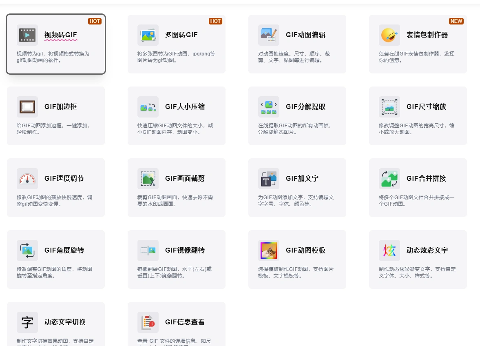Image resolution: width=480 pixels, height=346 pixels.
Task: Open the 表情包制作器 laughing emoji icon
Action: [x=389, y=35]
